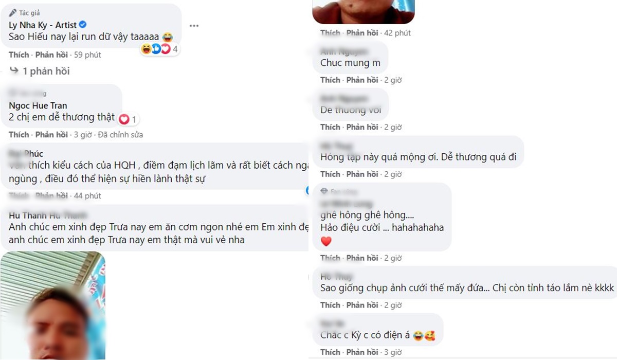Screen dimensions: 617x360
Task: Open the blurred selfie photo in left comment
Action: pyautogui.click(x=52, y=305)
